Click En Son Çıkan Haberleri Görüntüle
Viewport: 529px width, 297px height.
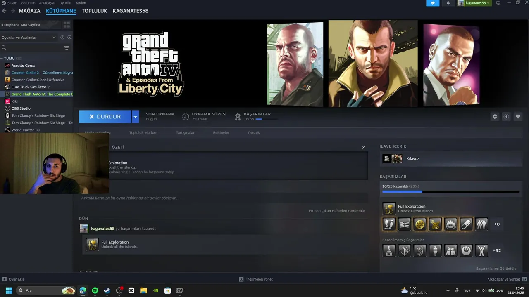pyautogui.click(x=337, y=211)
